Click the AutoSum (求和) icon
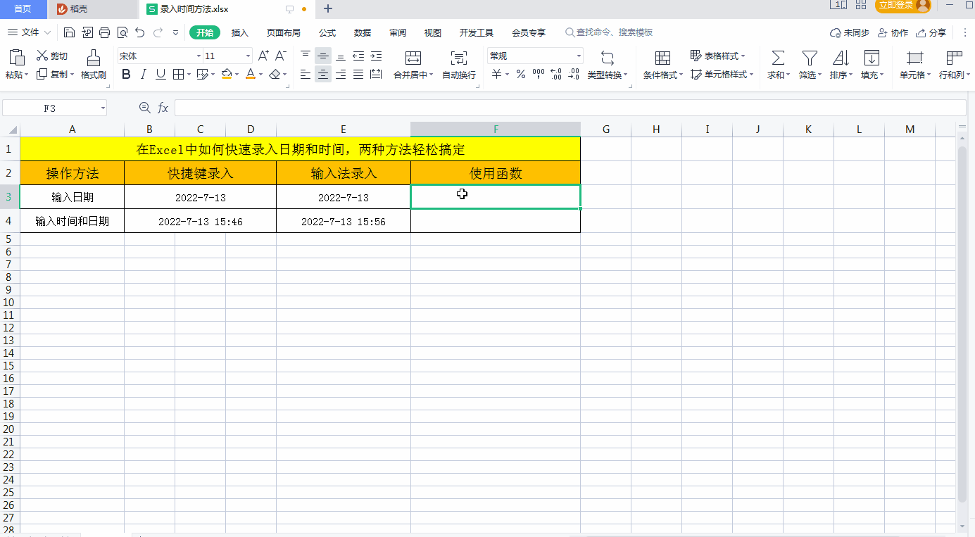The height and width of the screenshot is (537, 975). point(777,62)
